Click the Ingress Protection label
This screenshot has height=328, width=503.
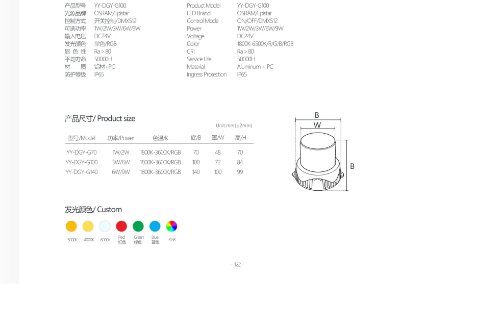coord(207,74)
